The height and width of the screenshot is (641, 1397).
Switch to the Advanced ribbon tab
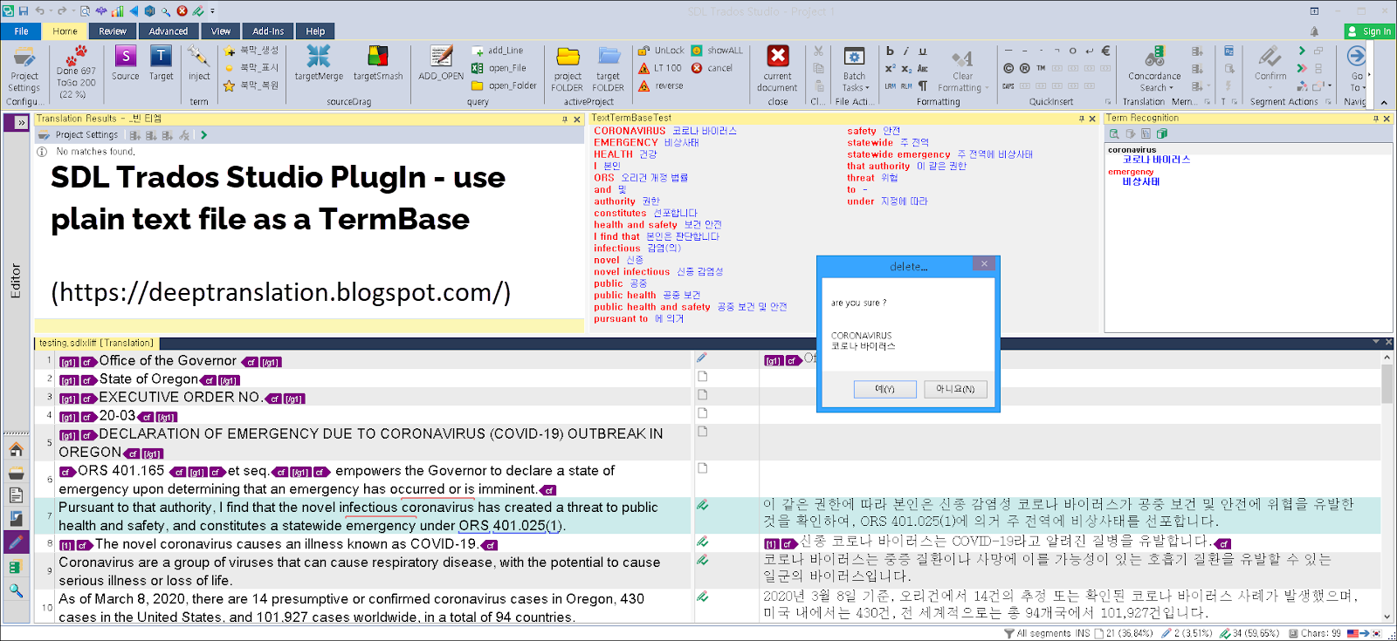pyautogui.click(x=169, y=31)
